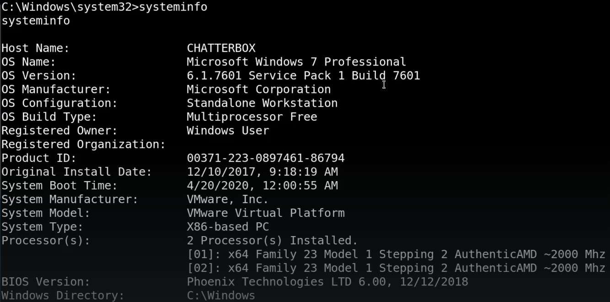Click the C:\Windows directory value
Viewport: 610px width, 302px height.
click(221, 295)
